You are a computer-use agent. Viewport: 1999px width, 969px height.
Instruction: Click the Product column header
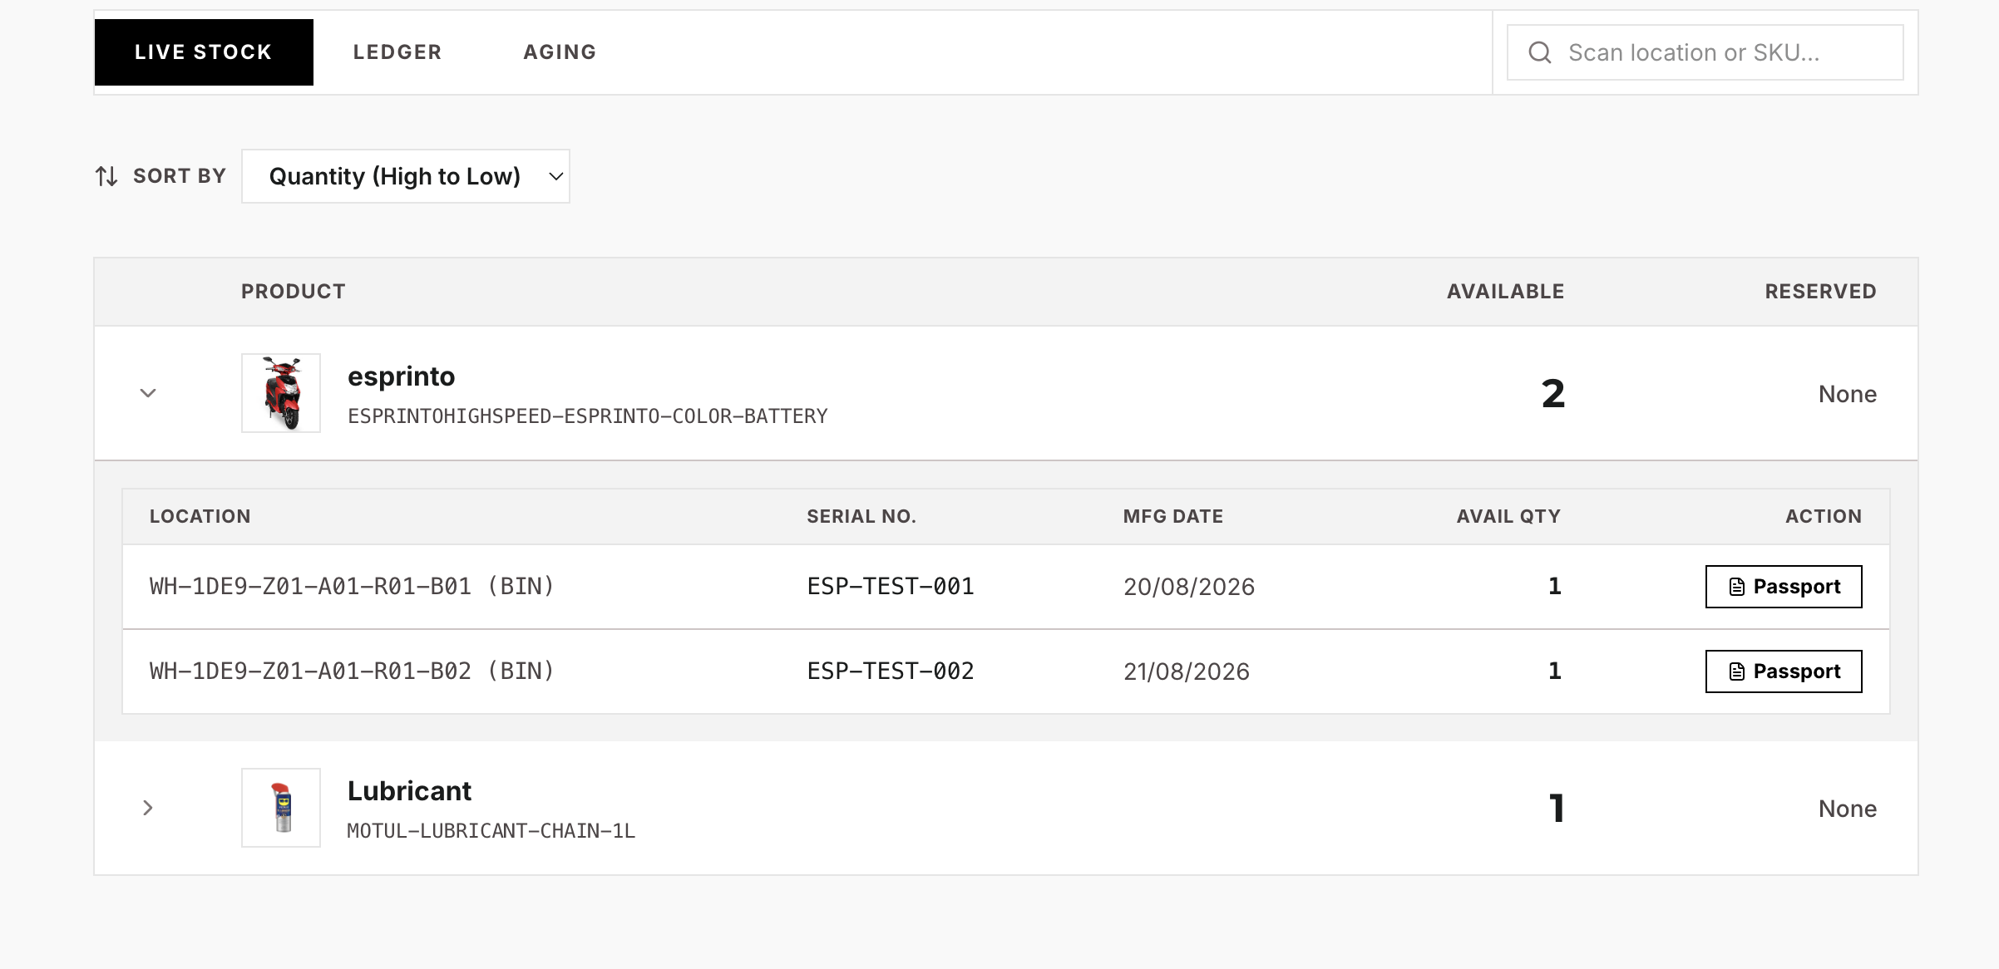294,292
